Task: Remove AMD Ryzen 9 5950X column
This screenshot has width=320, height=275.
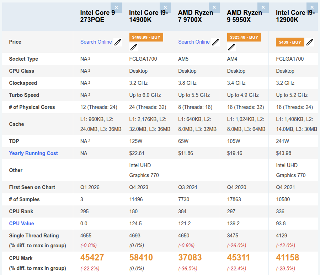Action: point(263,7)
